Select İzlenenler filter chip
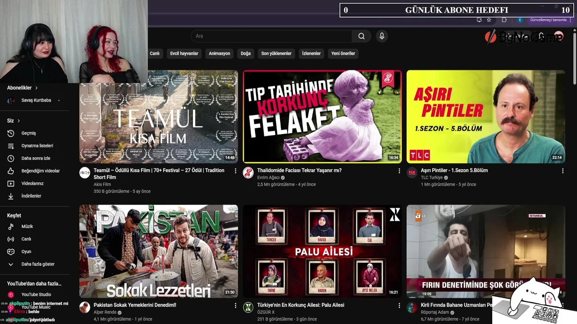577x324 pixels. pos(311,54)
